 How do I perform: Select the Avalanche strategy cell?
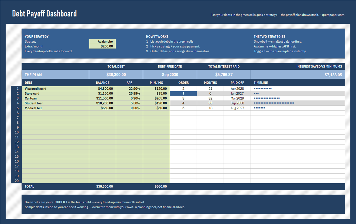click(102, 42)
